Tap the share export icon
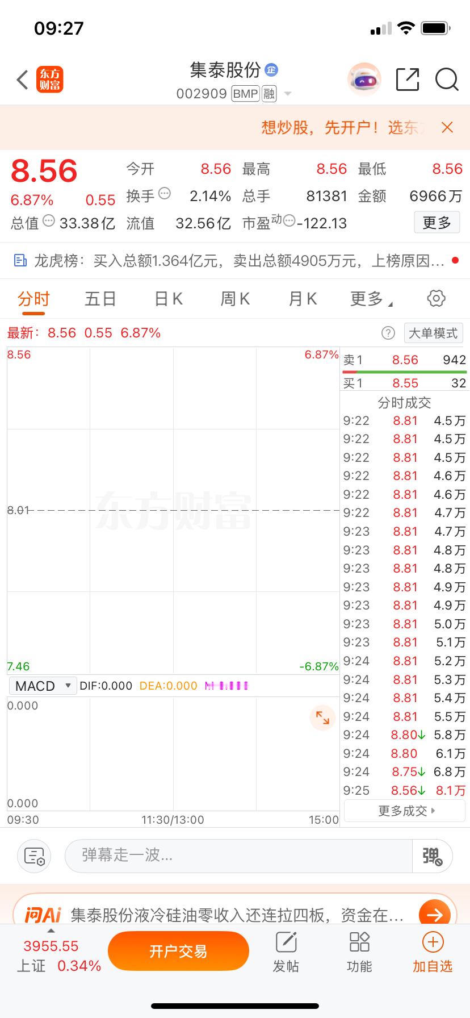 [x=408, y=80]
